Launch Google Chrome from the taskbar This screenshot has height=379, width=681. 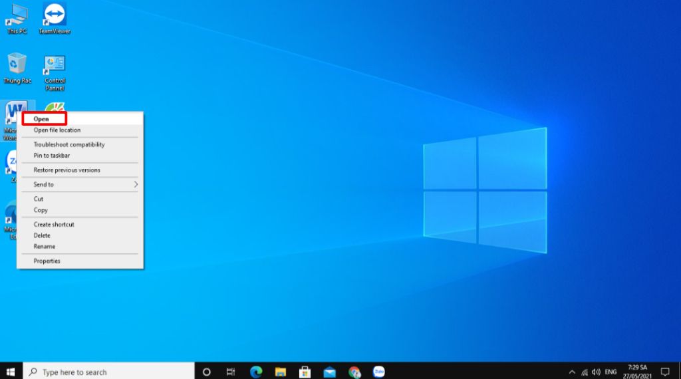pyautogui.click(x=354, y=372)
